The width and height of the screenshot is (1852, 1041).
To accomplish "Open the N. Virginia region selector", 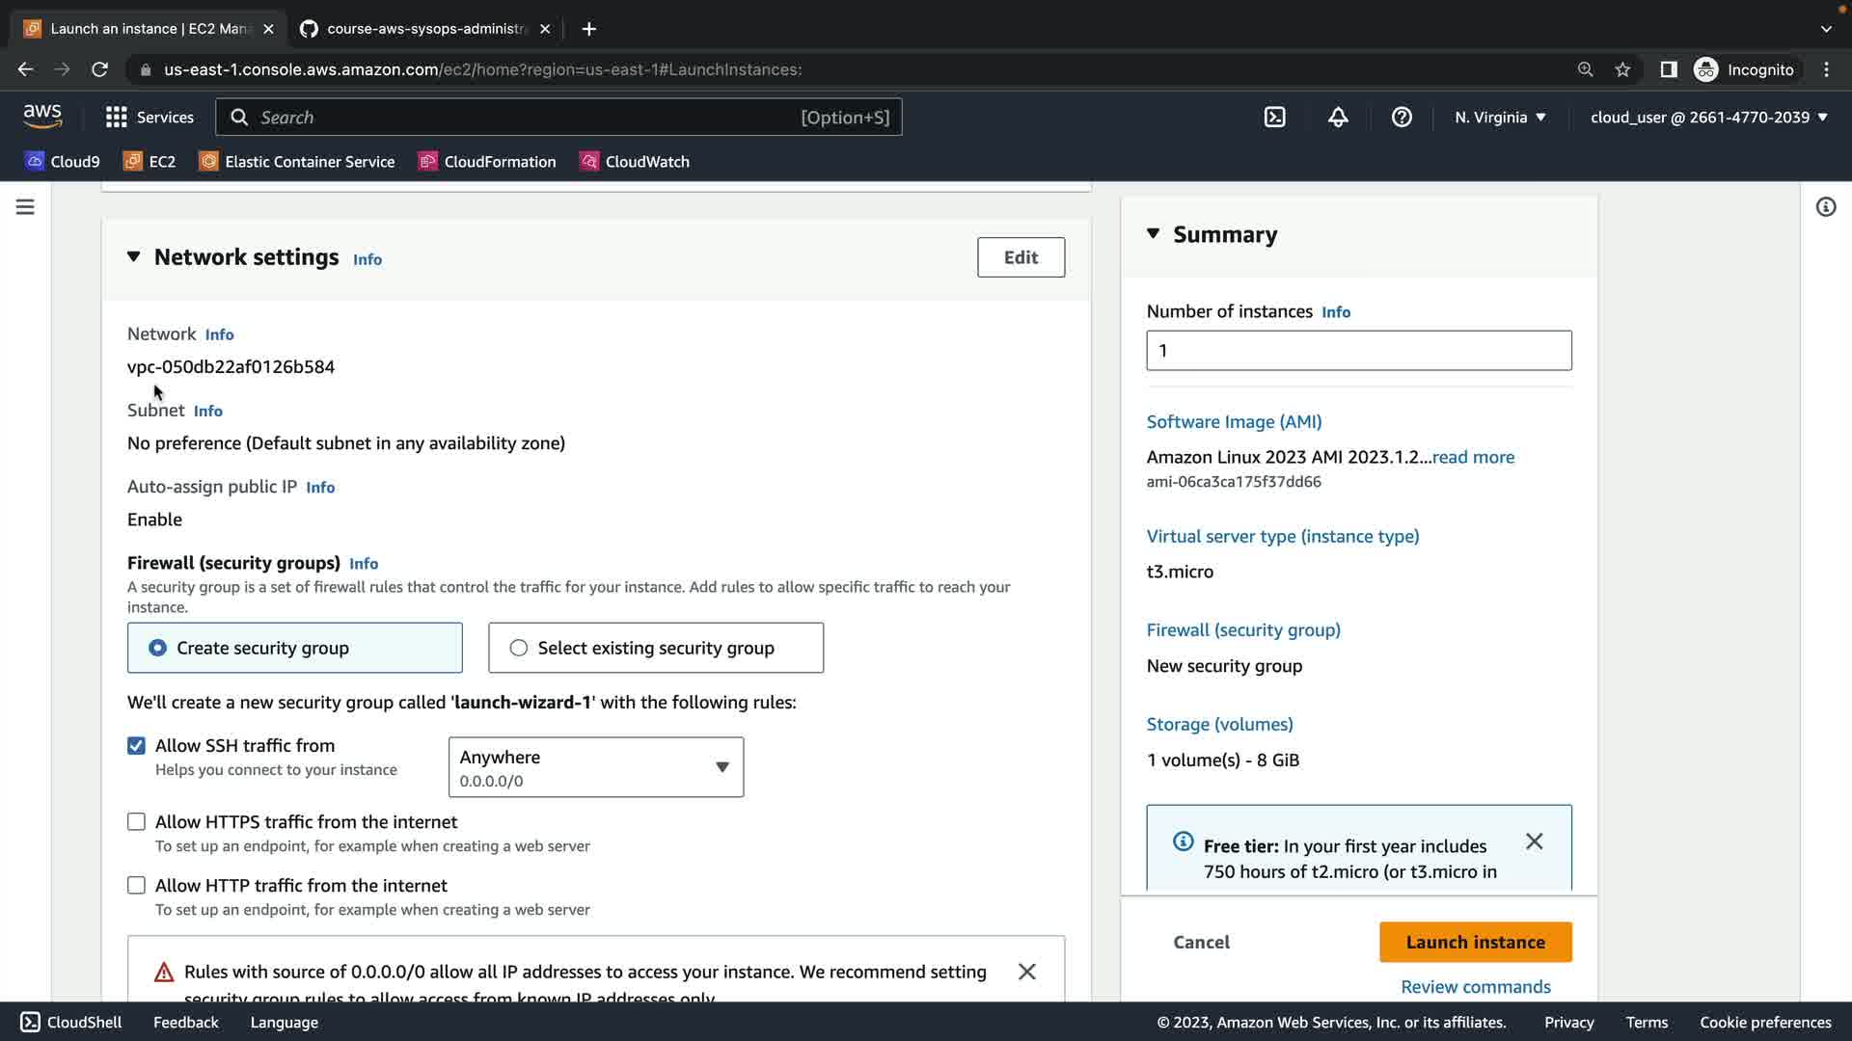I will 1500,118.
